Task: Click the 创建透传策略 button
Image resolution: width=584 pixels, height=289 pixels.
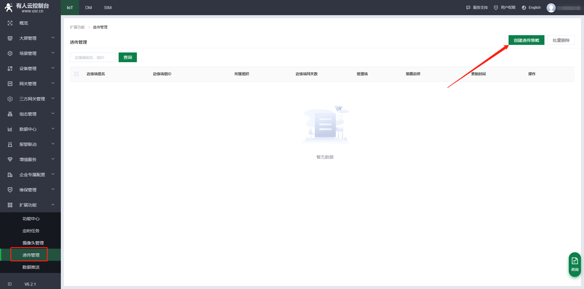Action: (526, 40)
